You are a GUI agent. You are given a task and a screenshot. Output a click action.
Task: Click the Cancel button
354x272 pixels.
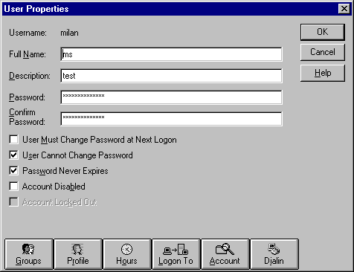click(x=323, y=52)
